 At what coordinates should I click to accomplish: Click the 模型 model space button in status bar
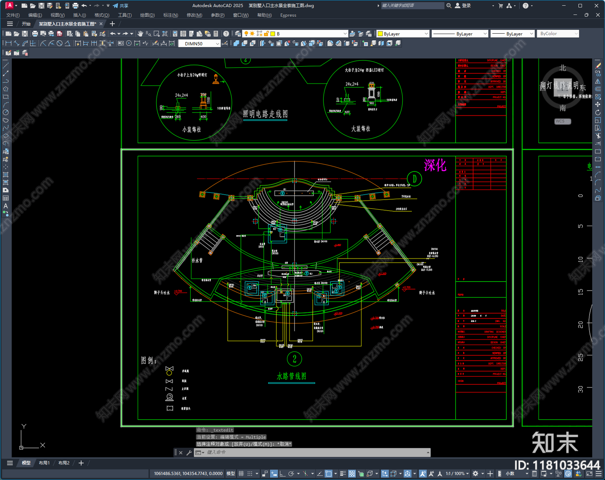(x=231, y=474)
